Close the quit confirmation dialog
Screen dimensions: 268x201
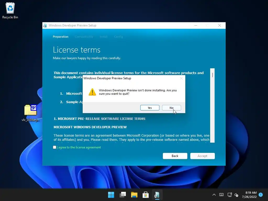coord(181,78)
